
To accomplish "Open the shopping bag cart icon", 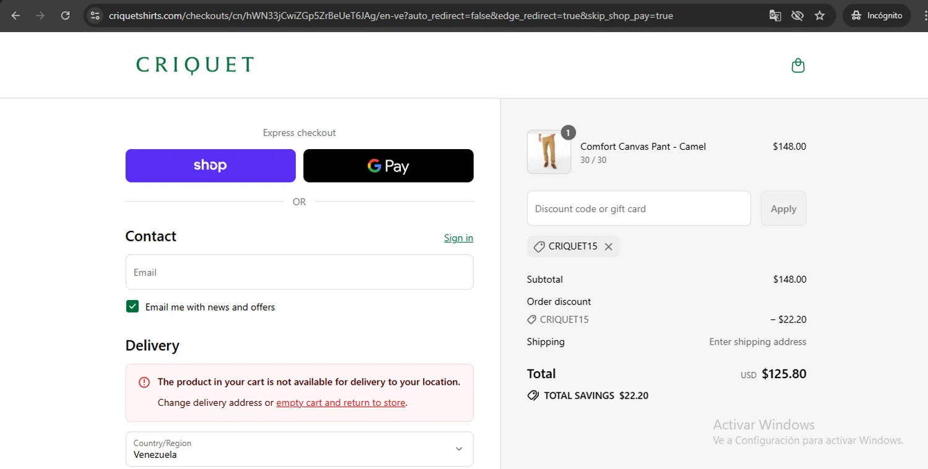I will [798, 65].
